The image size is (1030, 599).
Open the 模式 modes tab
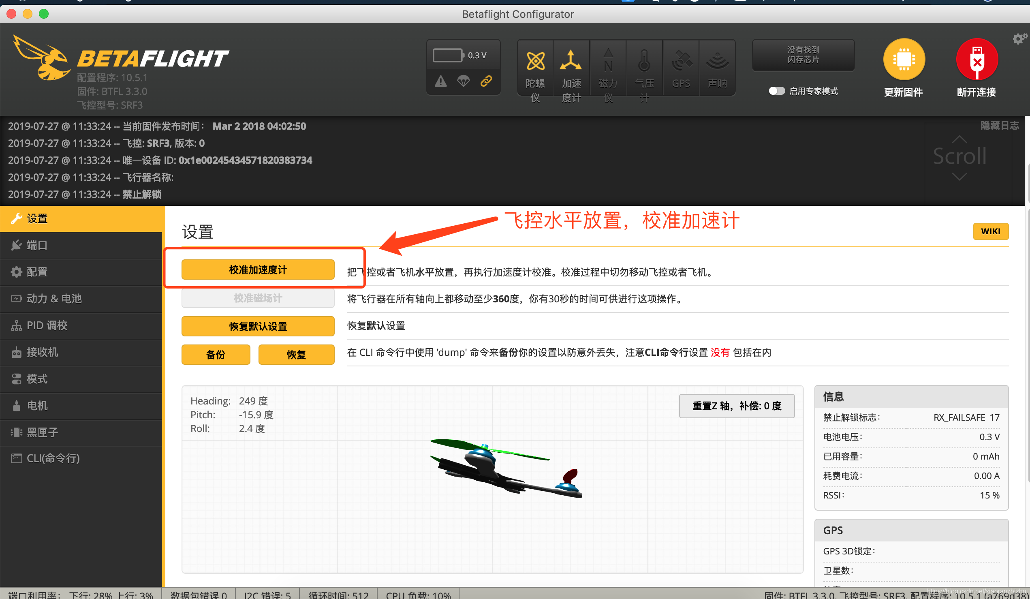point(81,379)
